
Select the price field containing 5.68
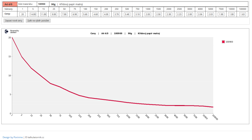pos(85,14)
